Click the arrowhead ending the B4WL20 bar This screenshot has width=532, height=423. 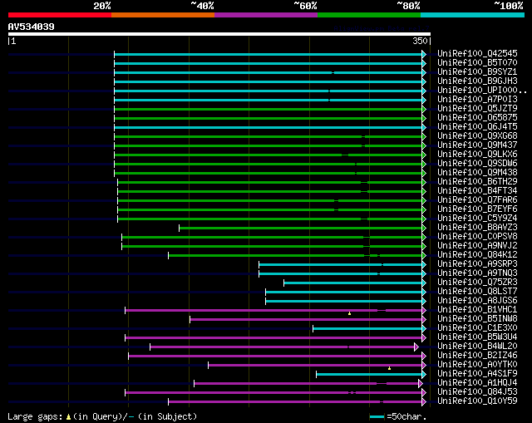[x=416, y=347]
